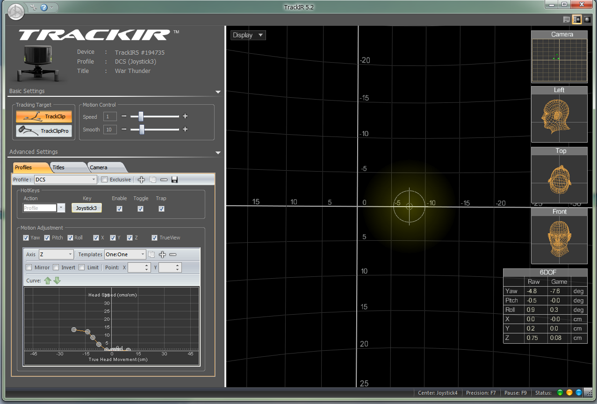The width and height of the screenshot is (597, 404).
Task: Click the Top head view thumbnail
Action: 559,175
